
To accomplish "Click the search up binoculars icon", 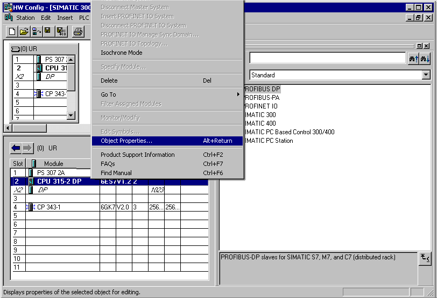I will tap(413, 58).
